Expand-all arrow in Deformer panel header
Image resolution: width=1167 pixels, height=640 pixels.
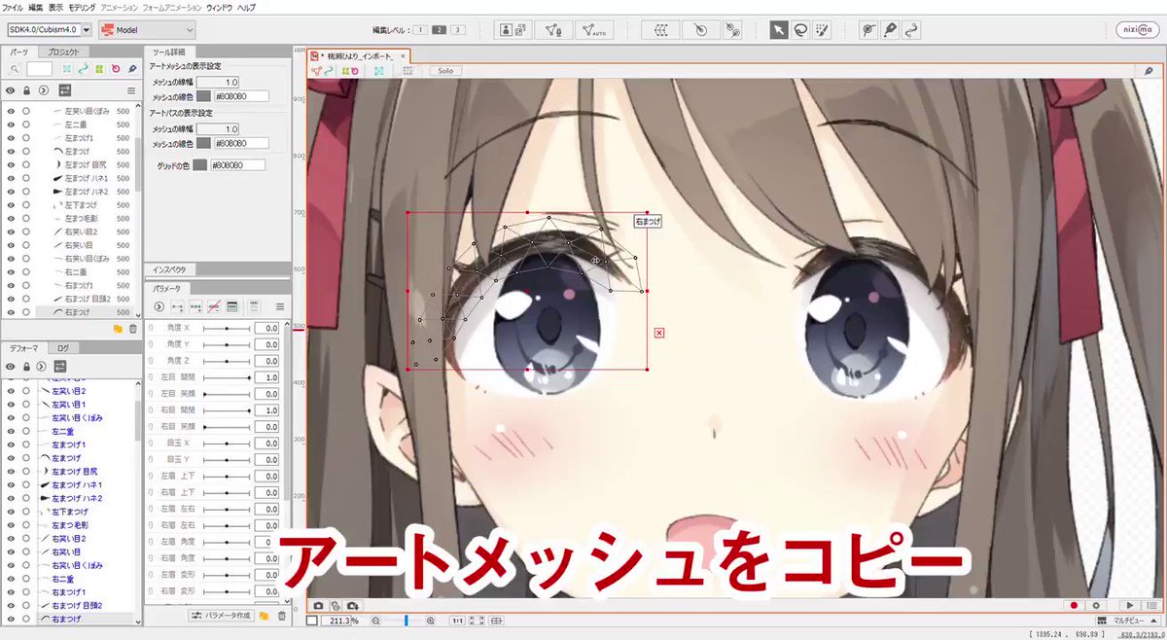[x=43, y=366]
